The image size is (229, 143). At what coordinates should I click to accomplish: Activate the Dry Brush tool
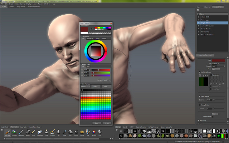52,132
